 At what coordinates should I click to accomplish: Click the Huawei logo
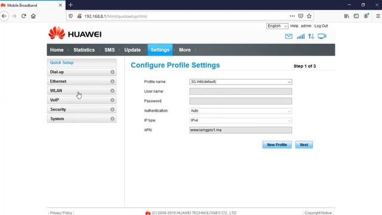pyautogui.click(x=75, y=33)
